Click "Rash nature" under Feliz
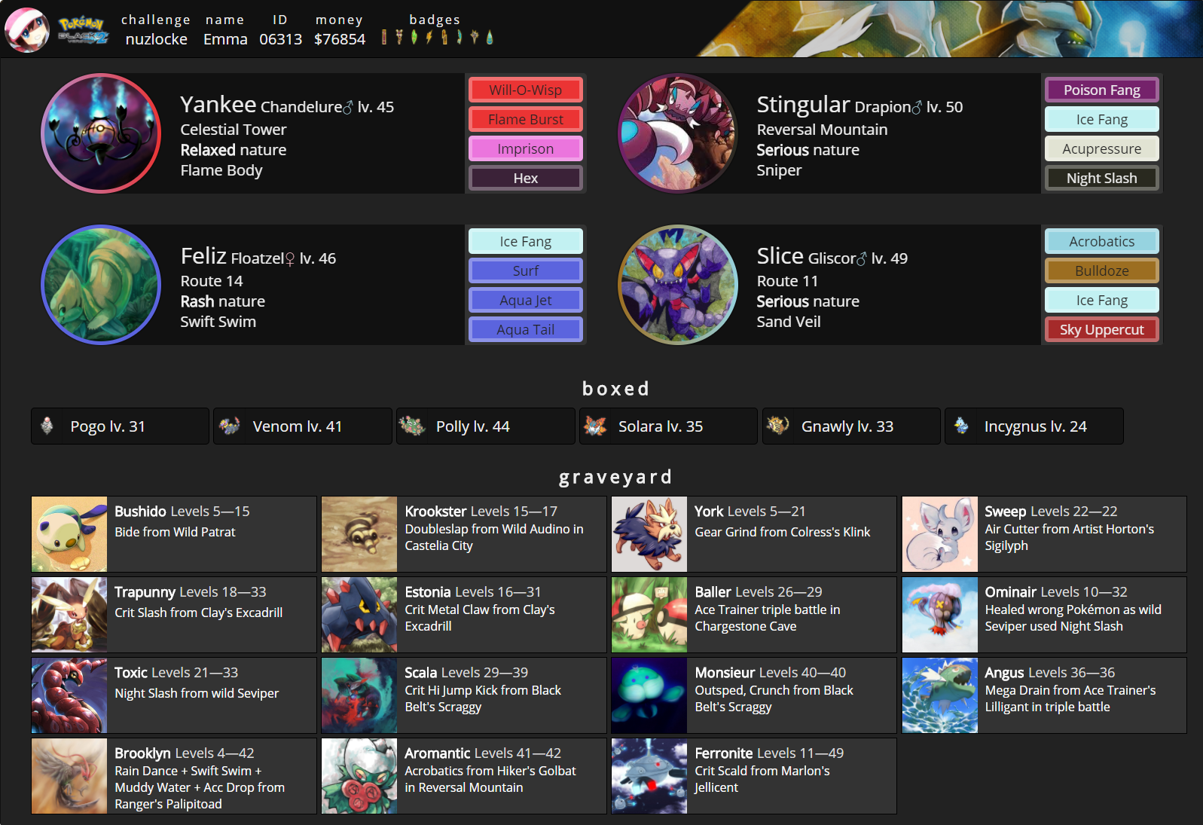The image size is (1203, 825). coord(223,301)
